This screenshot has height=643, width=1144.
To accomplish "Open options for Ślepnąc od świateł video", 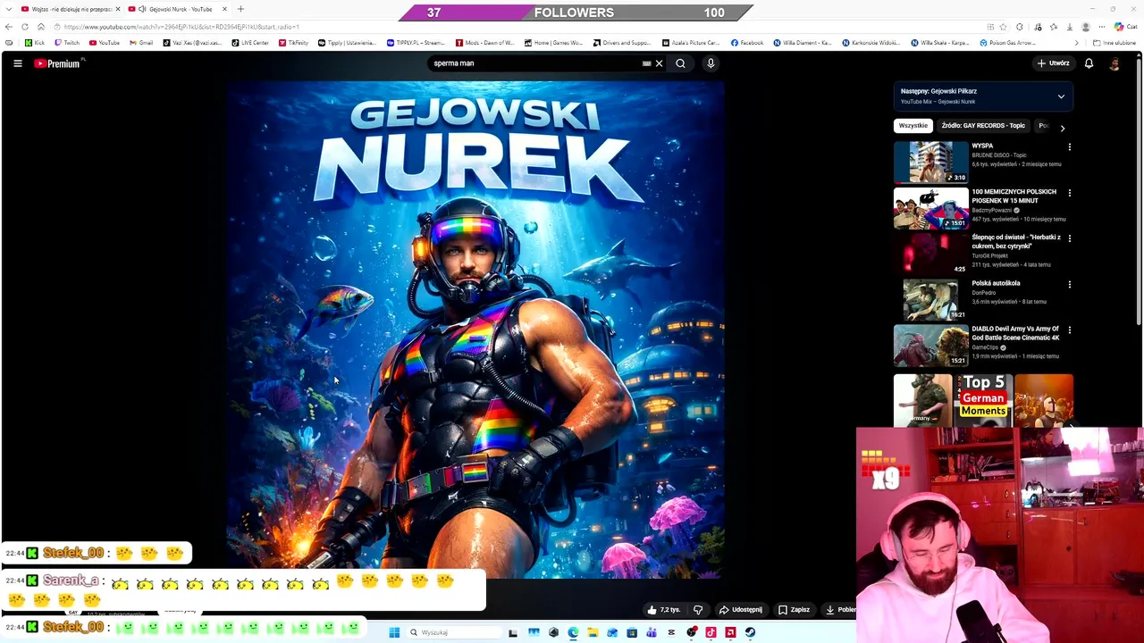I will click(x=1069, y=238).
